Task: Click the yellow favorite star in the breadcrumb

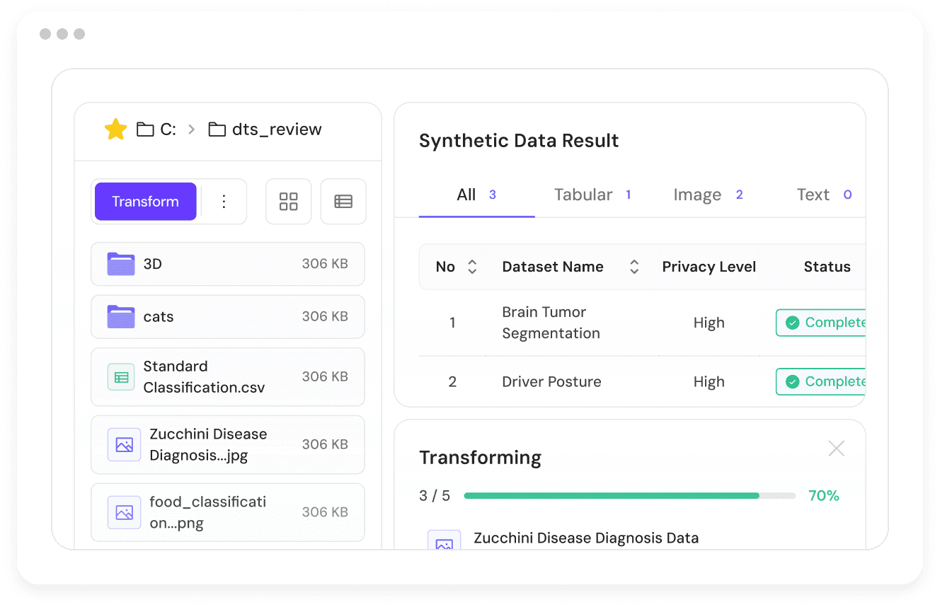Action: (x=115, y=129)
